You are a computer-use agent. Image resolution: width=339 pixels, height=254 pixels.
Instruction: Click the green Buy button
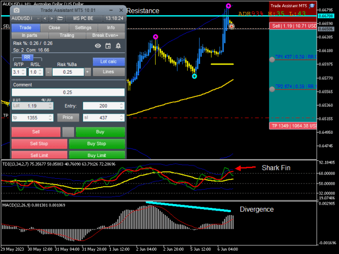point(100,132)
